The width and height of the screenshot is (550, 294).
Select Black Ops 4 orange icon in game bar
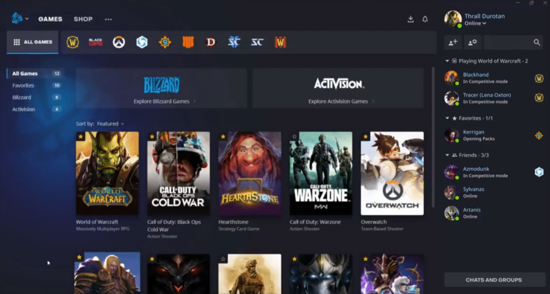(x=188, y=42)
